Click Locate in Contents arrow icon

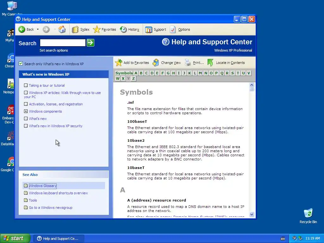coord(210,63)
